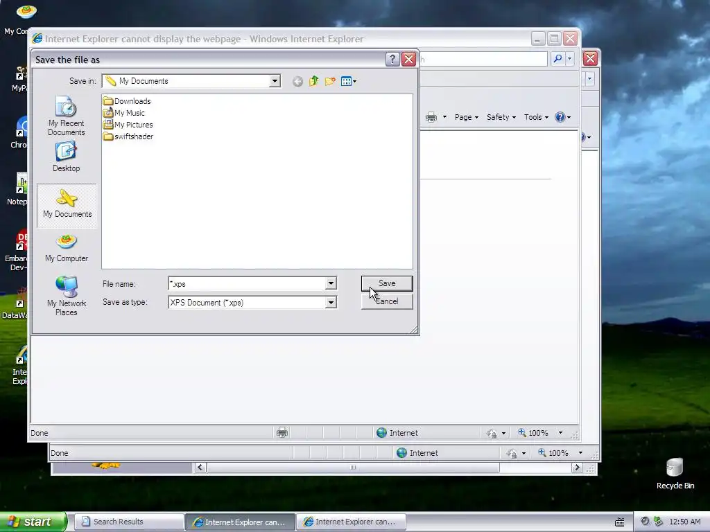Select the My Music folder
710x532 pixels.
123,113
